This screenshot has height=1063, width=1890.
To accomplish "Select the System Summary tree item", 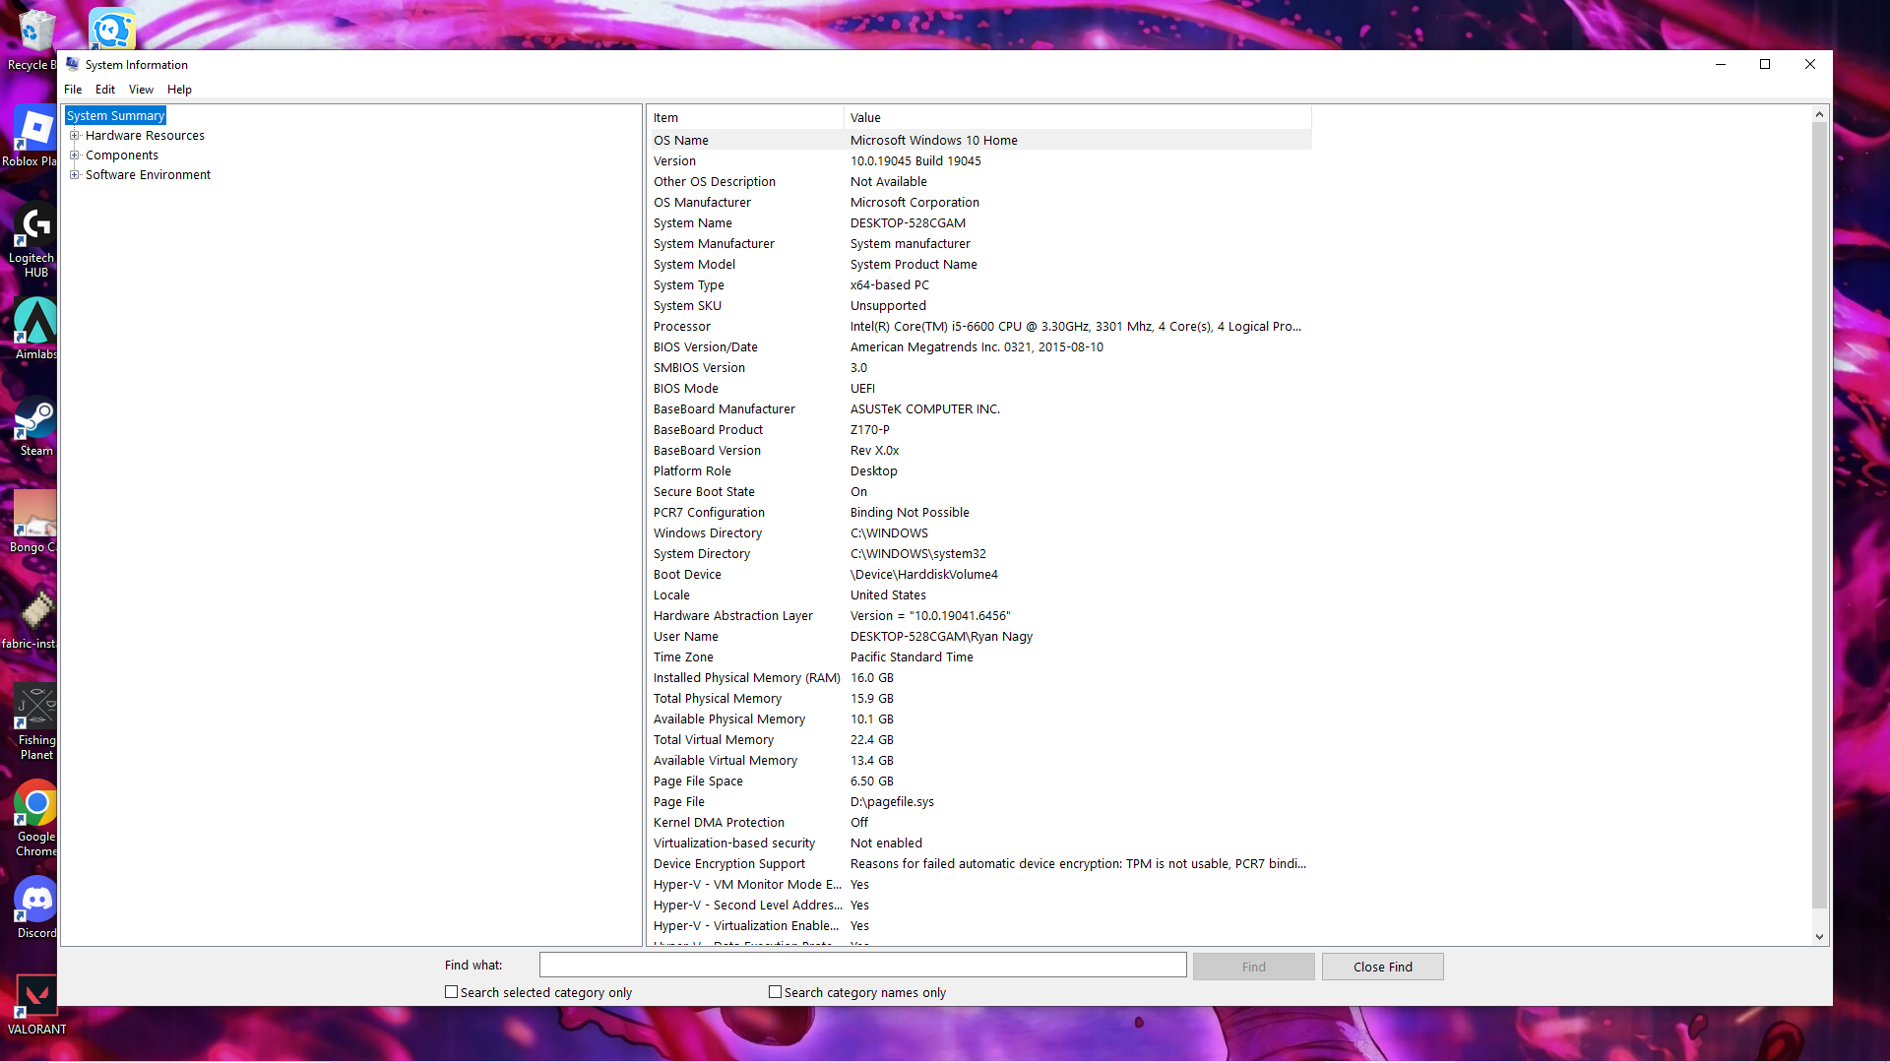I will 115,116.
